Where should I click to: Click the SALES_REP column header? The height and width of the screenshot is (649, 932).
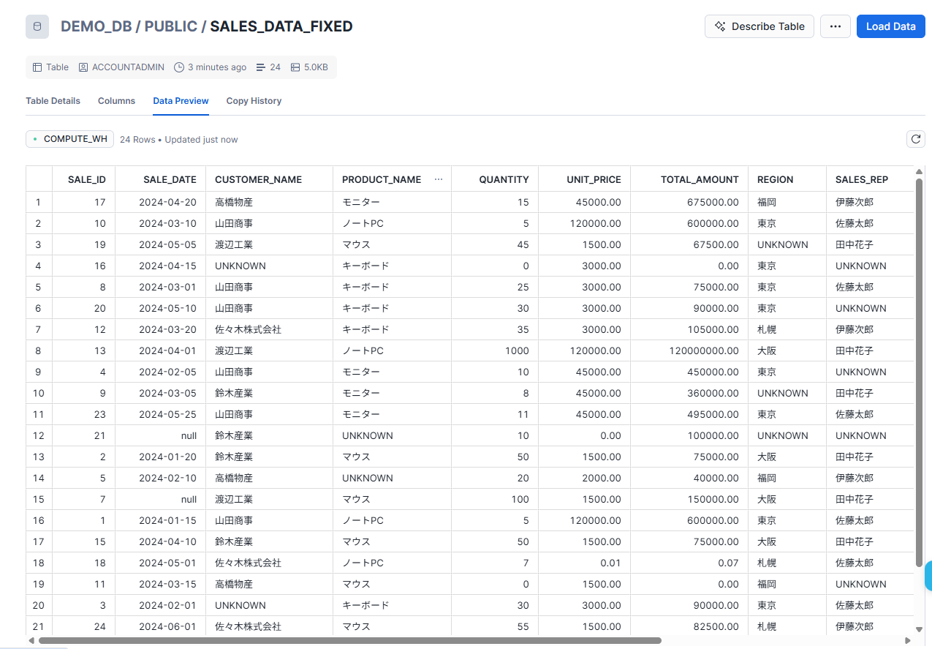click(x=870, y=179)
